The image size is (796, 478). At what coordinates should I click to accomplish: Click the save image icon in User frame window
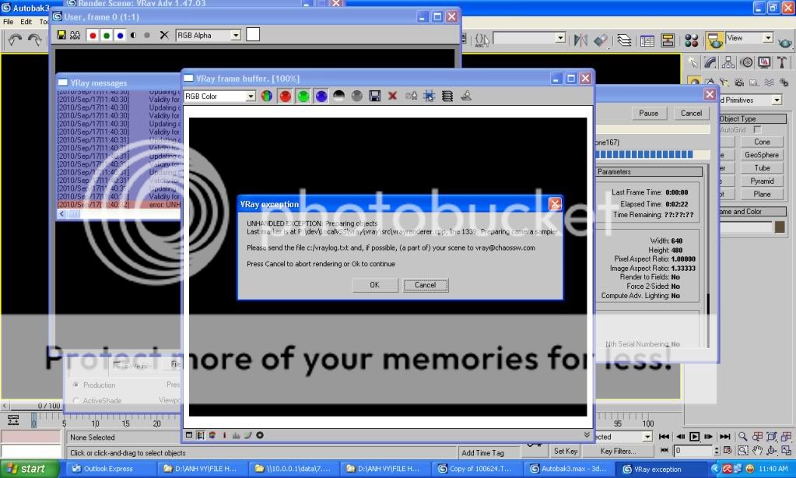(61, 35)
